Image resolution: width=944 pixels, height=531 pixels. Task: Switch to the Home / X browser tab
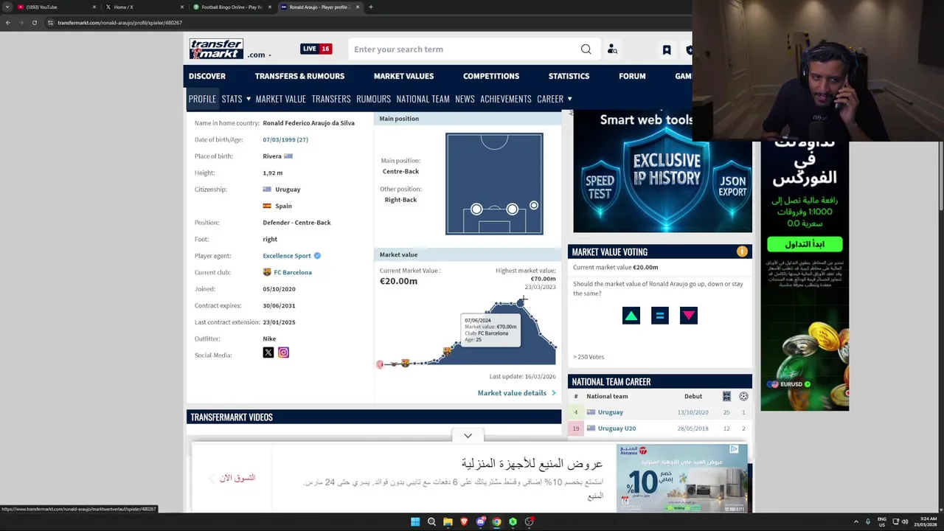144,7
